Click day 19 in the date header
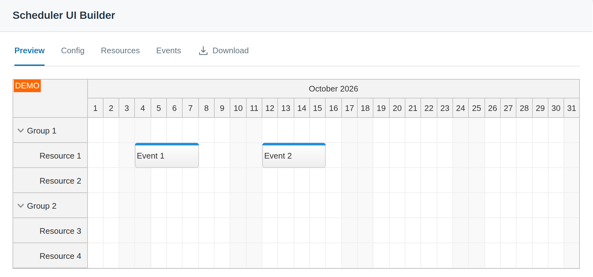Image resolution: width=593 pixels, height=277 pixels. [x=381, y=108]
